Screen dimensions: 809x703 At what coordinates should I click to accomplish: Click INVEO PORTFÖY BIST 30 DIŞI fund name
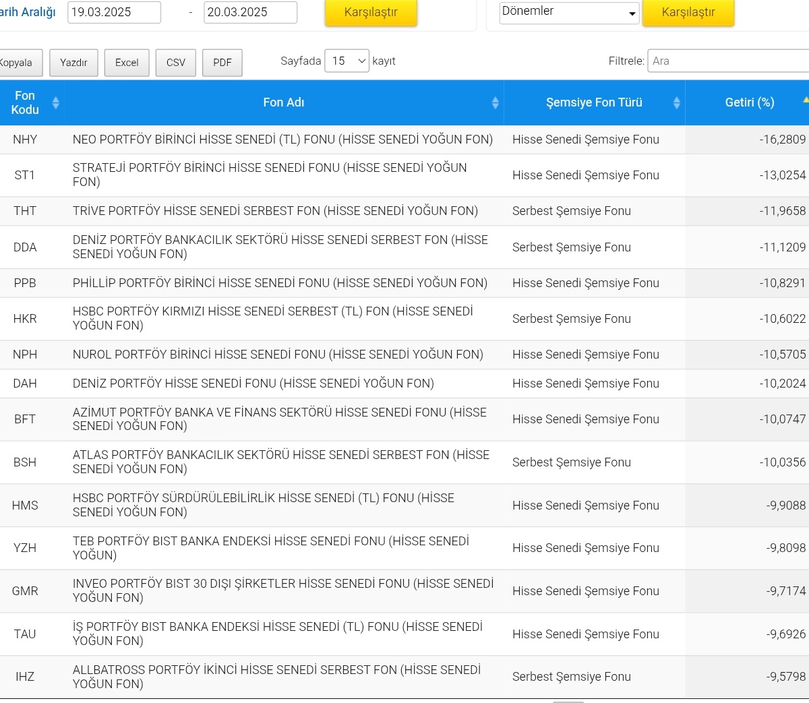[x=283, y=590]
